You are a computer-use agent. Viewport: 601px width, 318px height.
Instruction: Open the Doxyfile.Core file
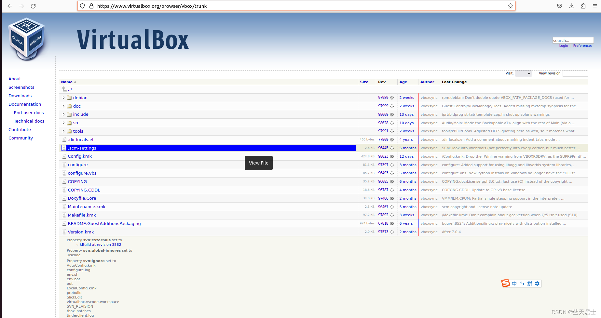[x=82, y=198]
